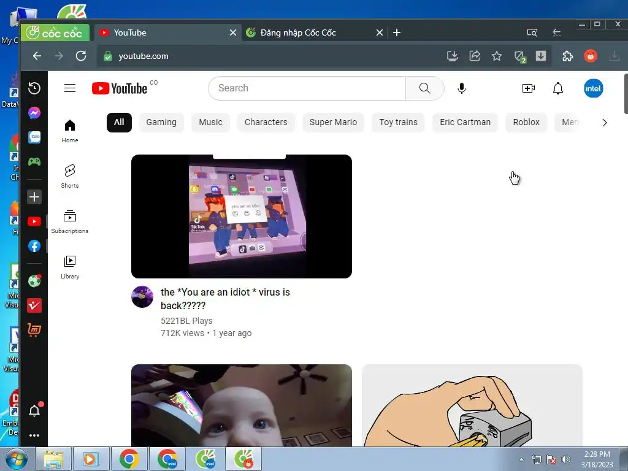Open the volume speaker tray icon
The width and height of the screenshot is (628, 471).
[566, 459]
